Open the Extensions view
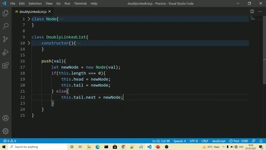 [x=5, y=65]
